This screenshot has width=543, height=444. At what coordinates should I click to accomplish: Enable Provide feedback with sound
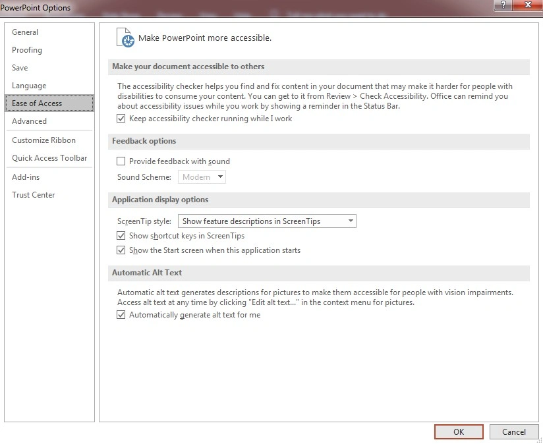tap(121, 161)
